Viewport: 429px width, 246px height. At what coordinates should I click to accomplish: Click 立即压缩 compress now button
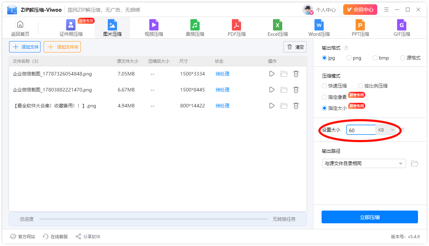[370, 217]
